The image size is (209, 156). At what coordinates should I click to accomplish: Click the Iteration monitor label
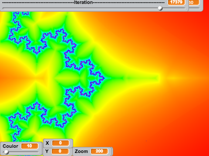click(83, 2)
